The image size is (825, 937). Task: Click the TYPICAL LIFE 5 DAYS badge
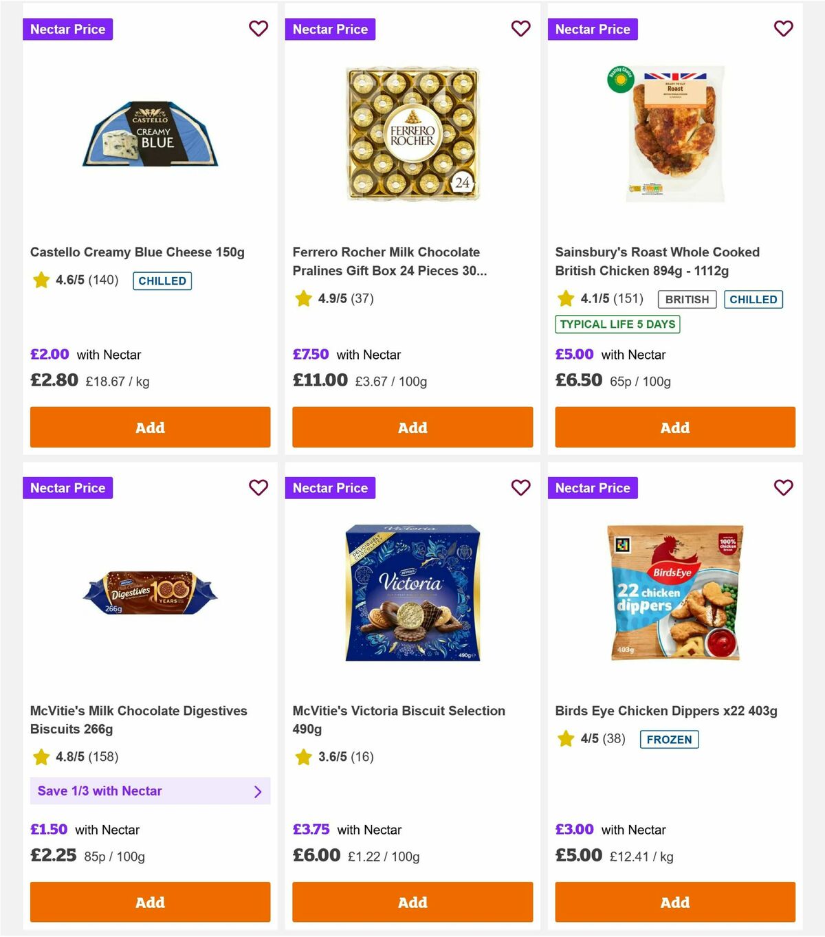pos(617,324)
